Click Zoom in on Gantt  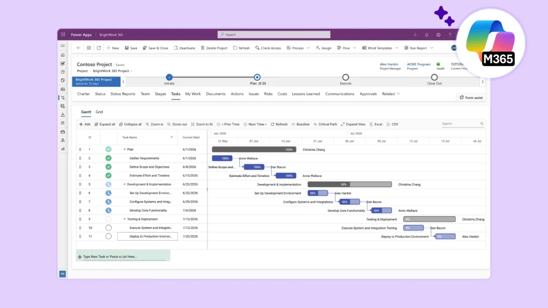click(155, 124)
